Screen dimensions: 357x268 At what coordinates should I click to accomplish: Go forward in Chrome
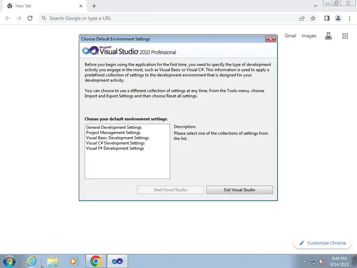[19, 18]
